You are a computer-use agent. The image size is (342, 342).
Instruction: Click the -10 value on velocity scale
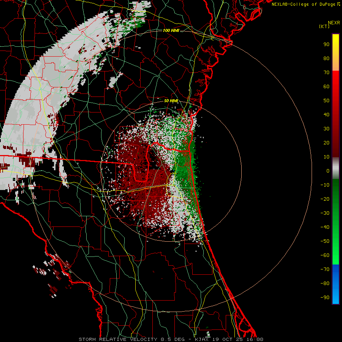coord(325,185)
